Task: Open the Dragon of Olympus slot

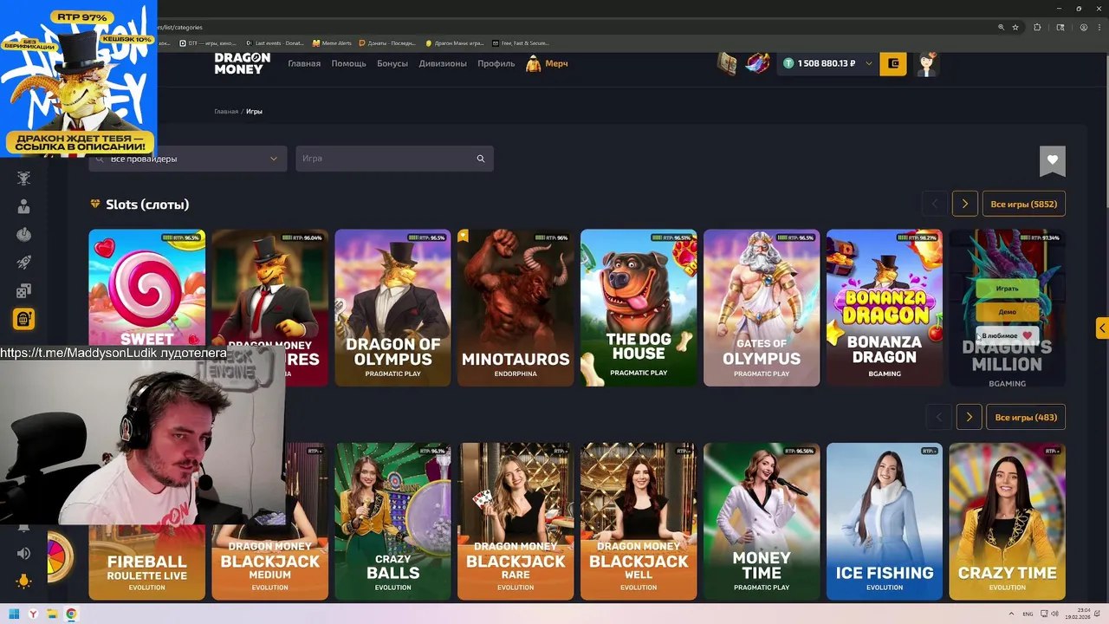Action: click(x=392, y=308)
